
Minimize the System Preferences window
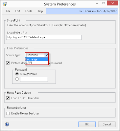point(97,4)
